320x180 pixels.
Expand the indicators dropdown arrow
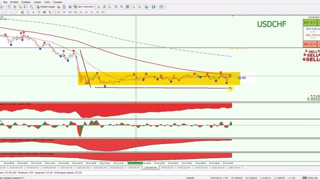(x=149, y=6)
